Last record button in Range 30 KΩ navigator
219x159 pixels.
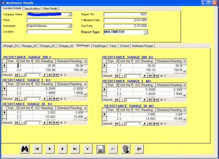pyautogui.click(x=50, y=123)
